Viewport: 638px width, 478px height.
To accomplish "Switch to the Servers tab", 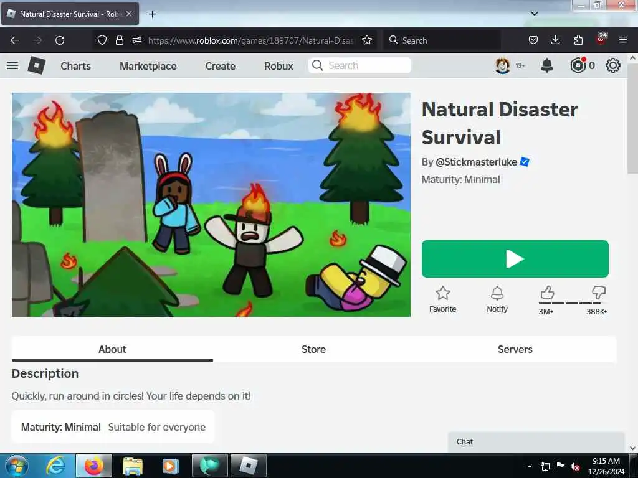I will coord(515,349).
